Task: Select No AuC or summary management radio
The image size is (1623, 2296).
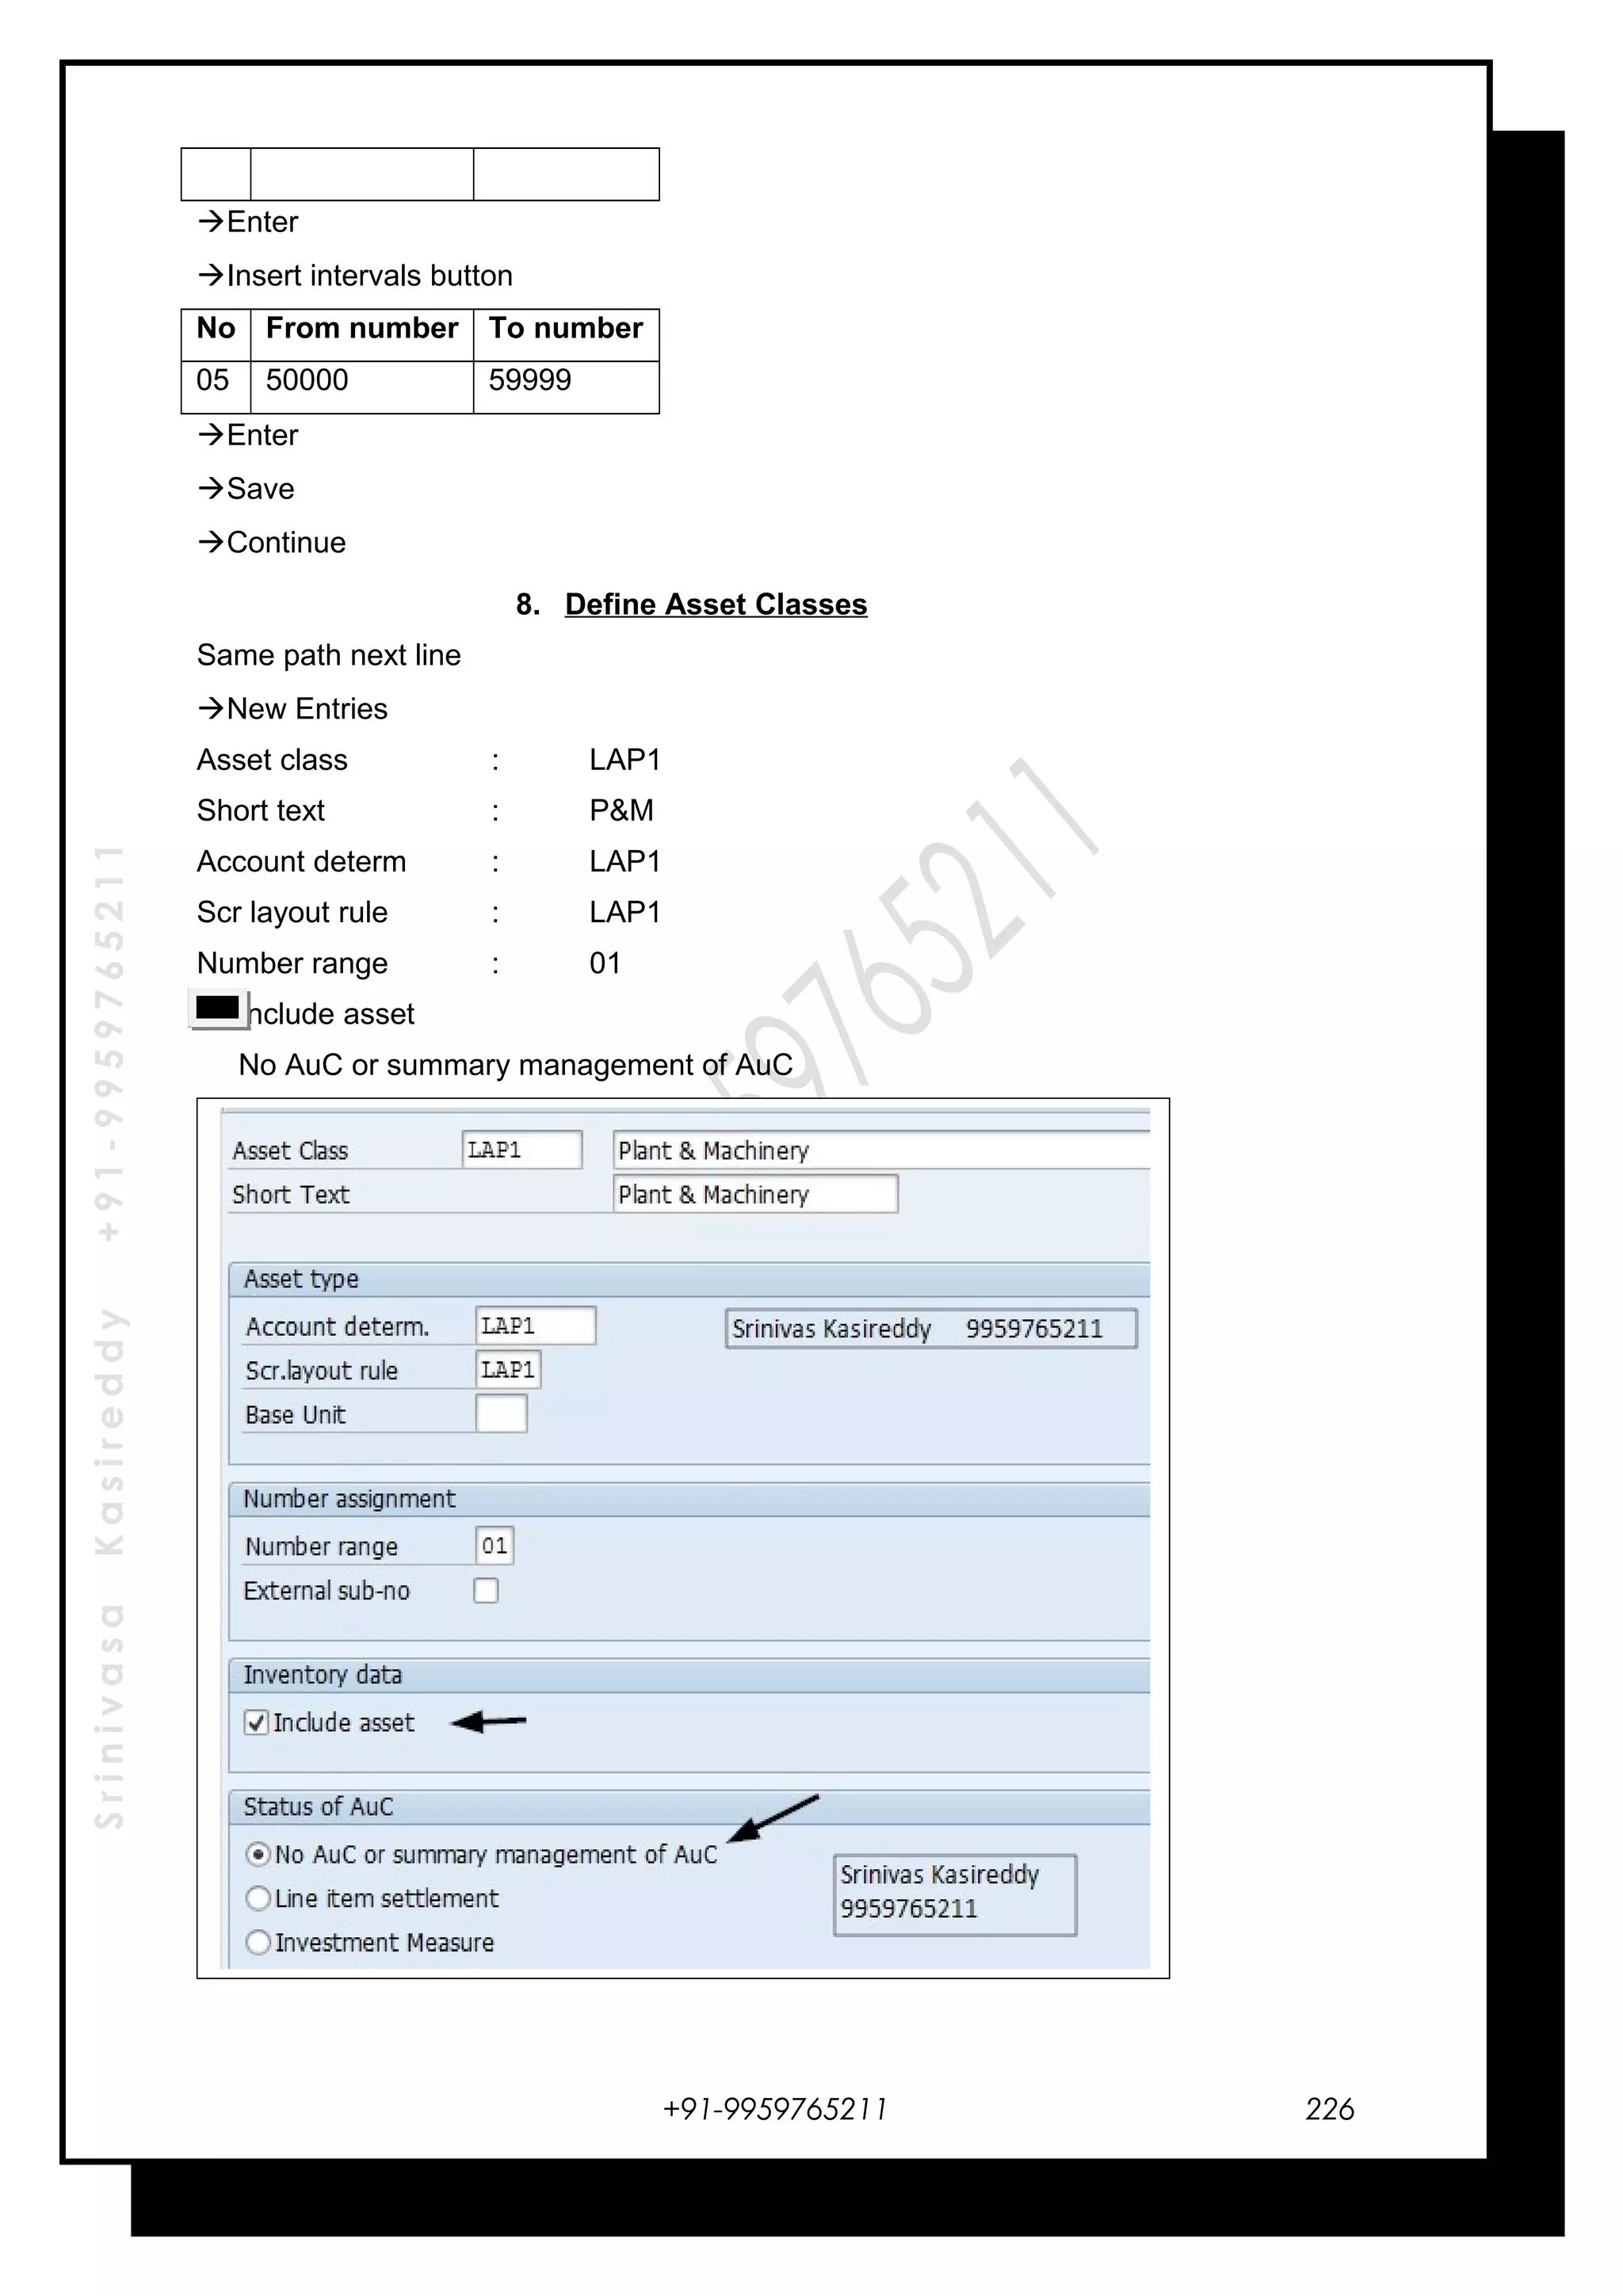Action: coord(258,1854)
